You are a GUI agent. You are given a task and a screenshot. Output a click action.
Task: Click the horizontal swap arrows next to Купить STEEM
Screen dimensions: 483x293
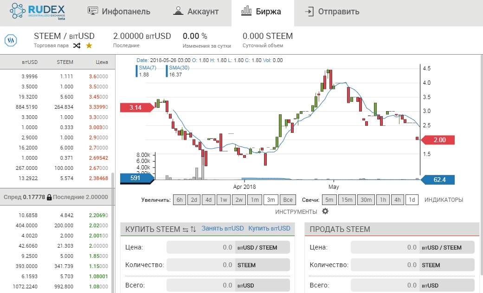point(185,230)
